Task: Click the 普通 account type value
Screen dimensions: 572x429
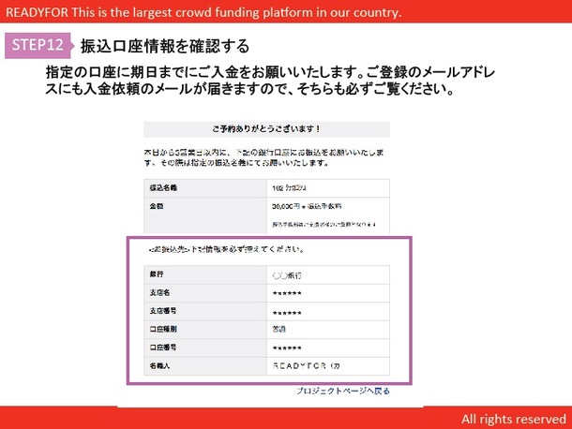Action: click(279, 329)
